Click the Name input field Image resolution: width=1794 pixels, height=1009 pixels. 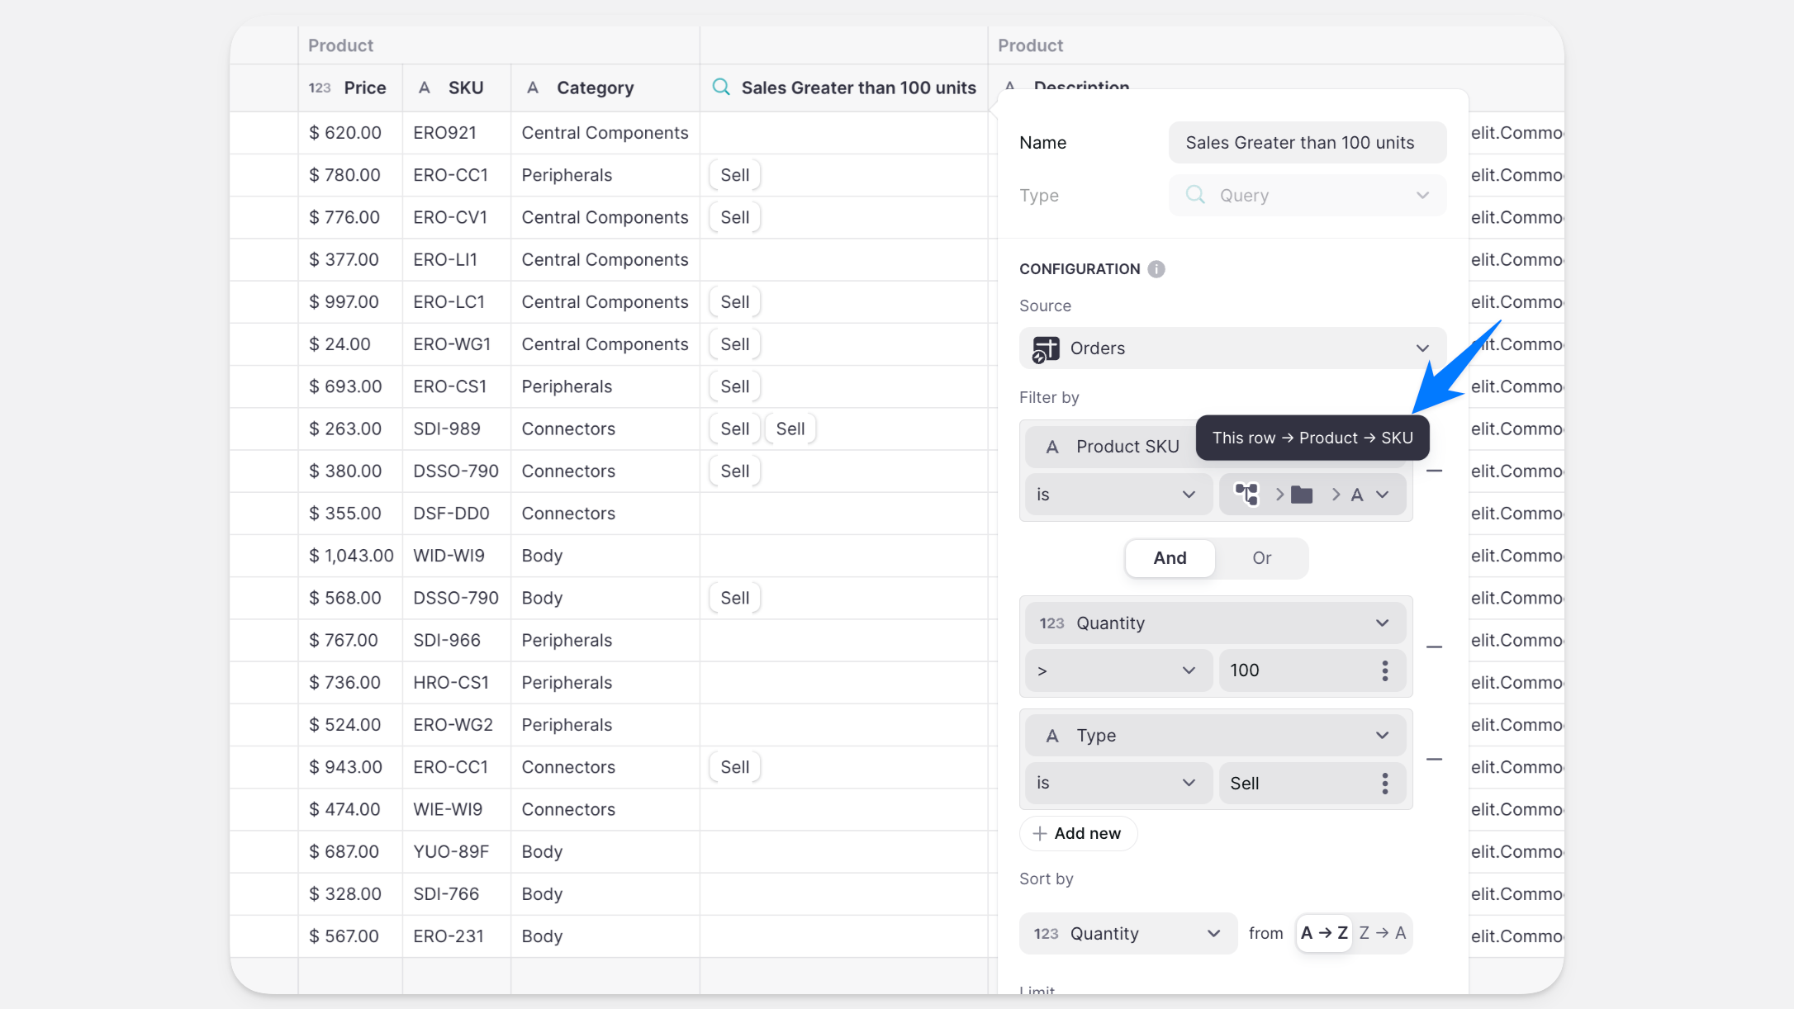[x=1307, y=143]
